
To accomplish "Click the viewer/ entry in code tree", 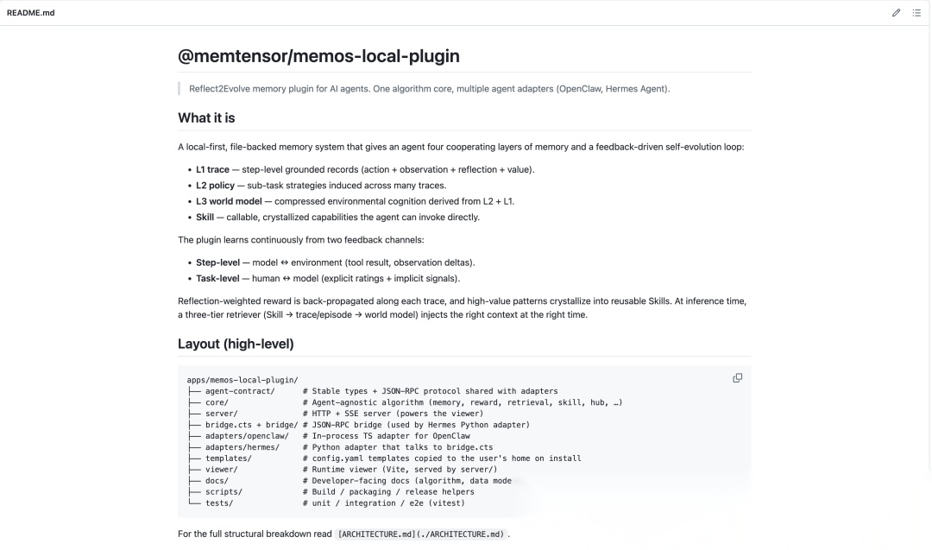I will [x=222, y=469].
